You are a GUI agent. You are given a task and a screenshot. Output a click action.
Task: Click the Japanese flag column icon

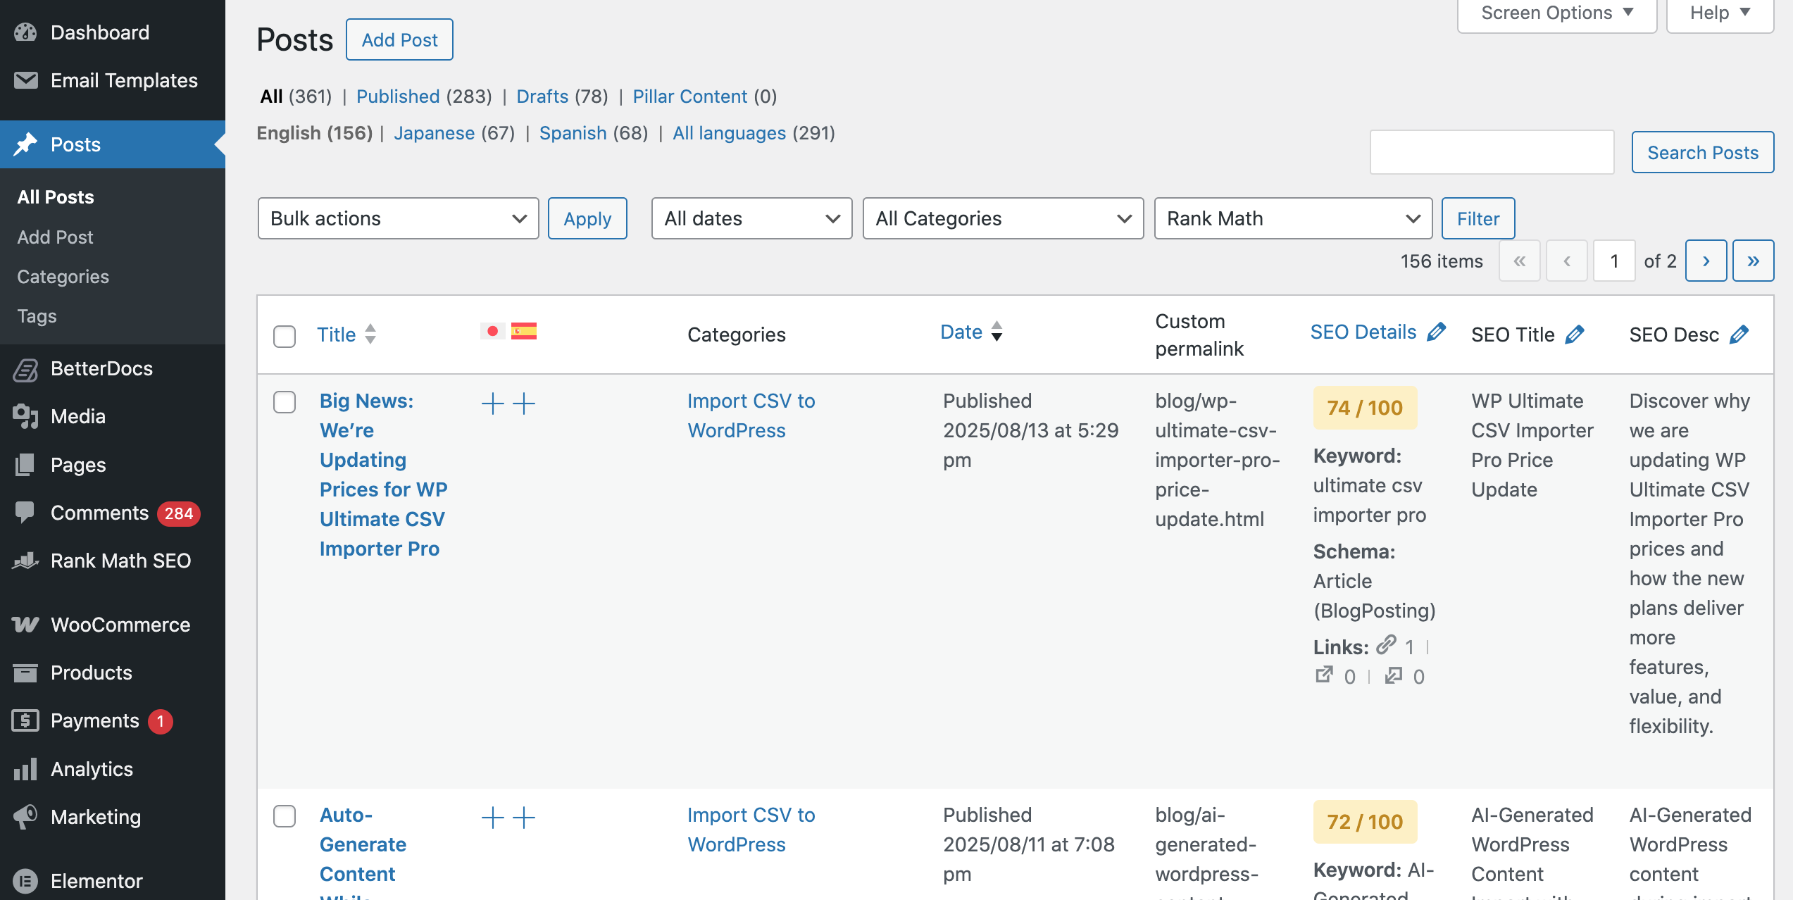(492, 331)
